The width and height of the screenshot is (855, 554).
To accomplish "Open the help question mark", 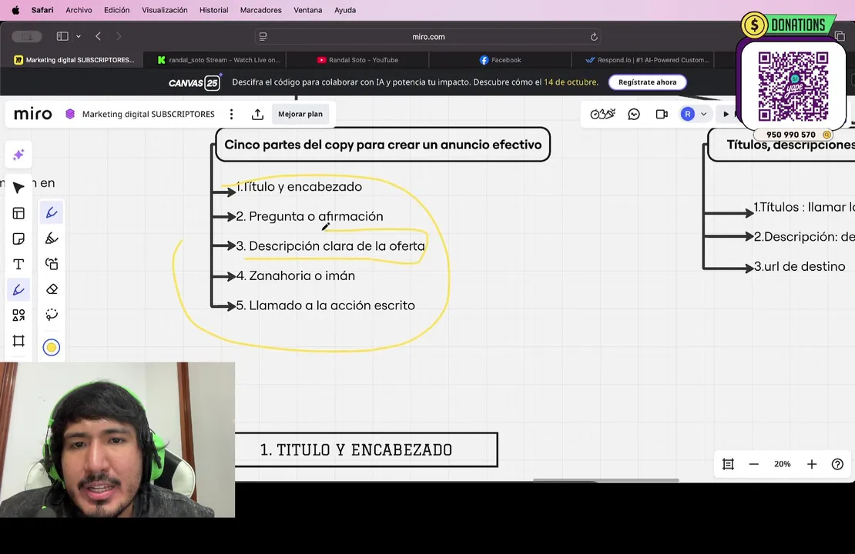I will [837, 464].
